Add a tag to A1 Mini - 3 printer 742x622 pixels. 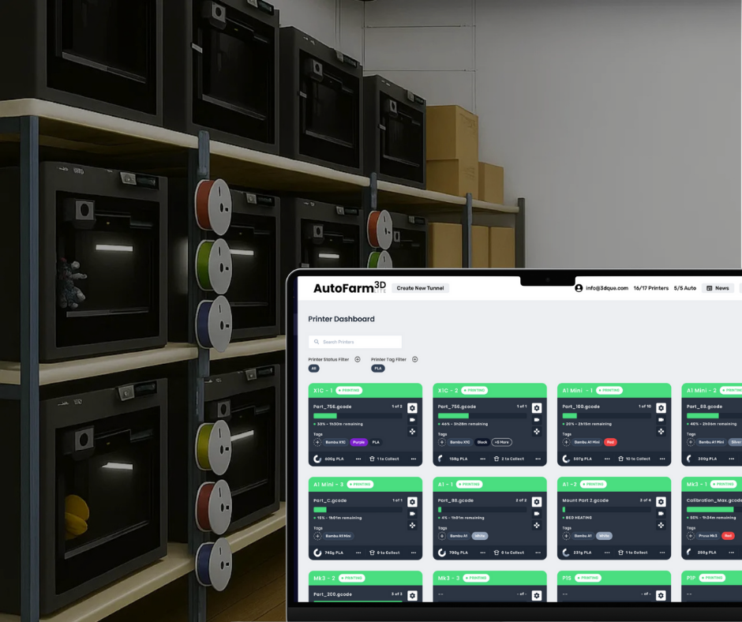(317, 536)
